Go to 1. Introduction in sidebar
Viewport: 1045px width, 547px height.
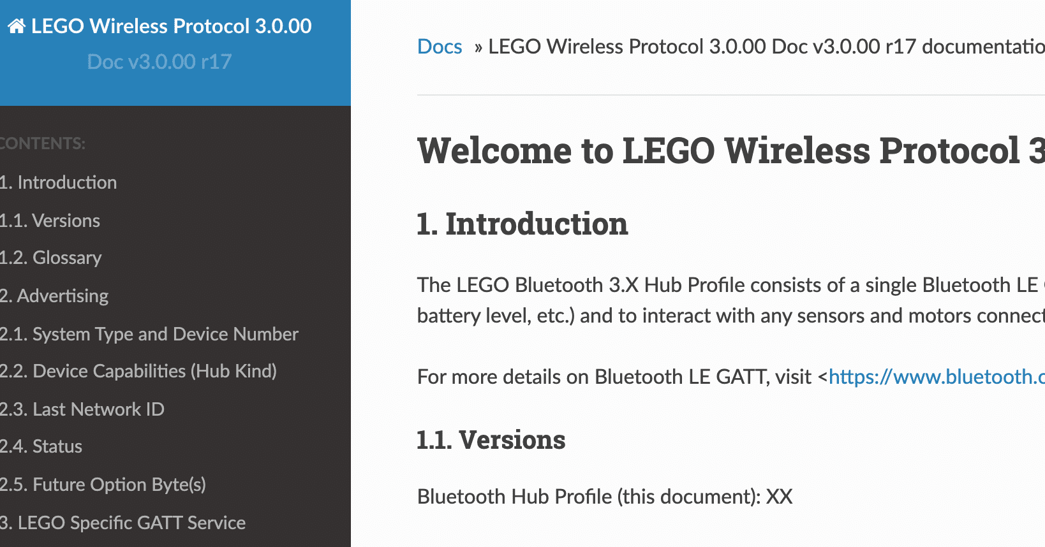59,182
